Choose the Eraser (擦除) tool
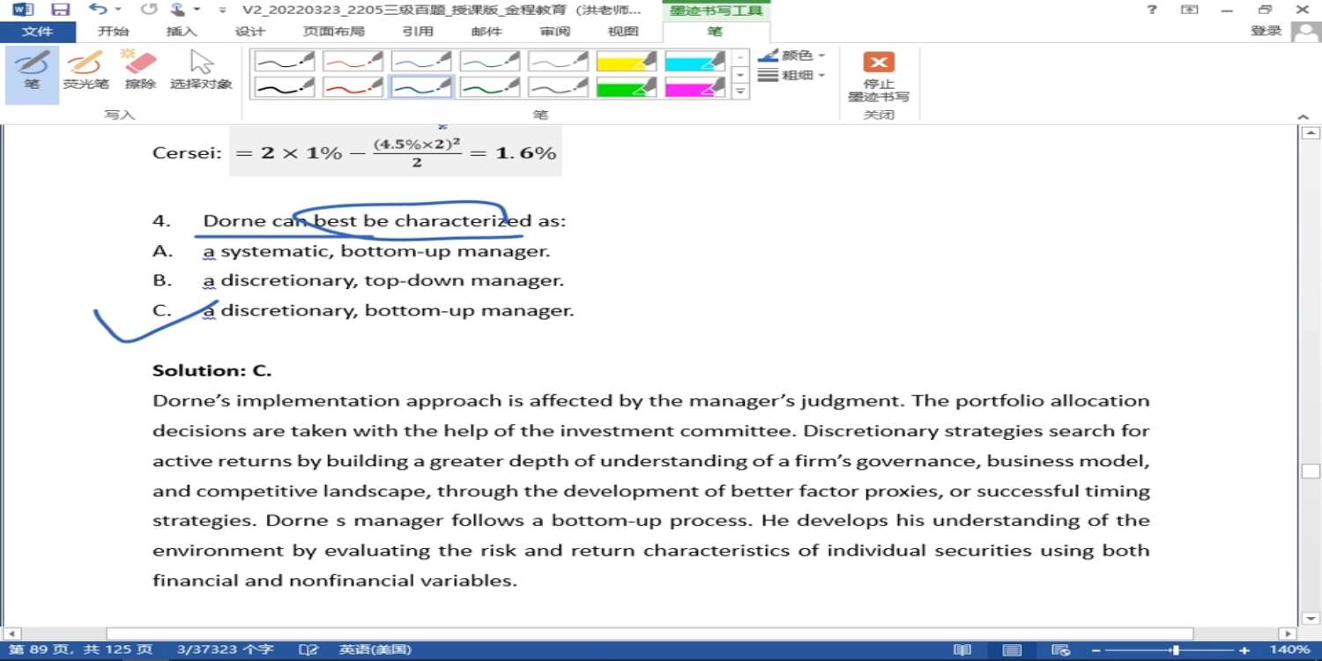Image resolution: width=1322 pixels, height=661 pixels. pos(140,71)
